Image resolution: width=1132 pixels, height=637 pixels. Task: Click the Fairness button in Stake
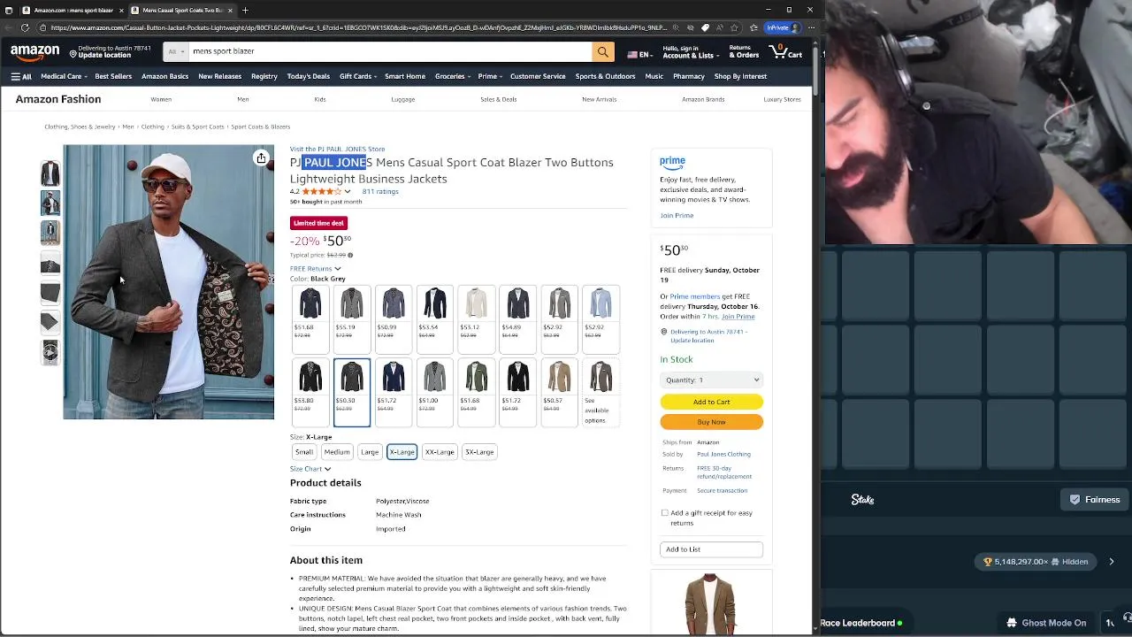click(x=1095, y=500)
